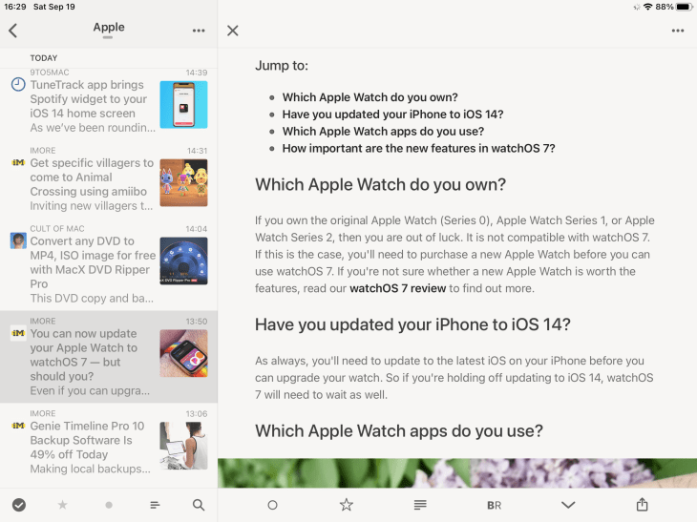Open the TuneTrack app Spotify widget article
697x522 pixels.
109,102
